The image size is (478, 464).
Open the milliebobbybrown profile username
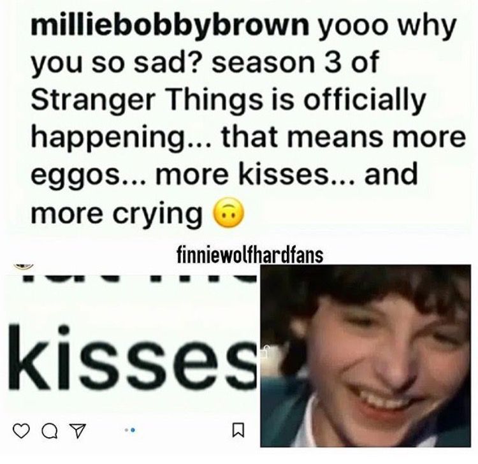[170, 25]
